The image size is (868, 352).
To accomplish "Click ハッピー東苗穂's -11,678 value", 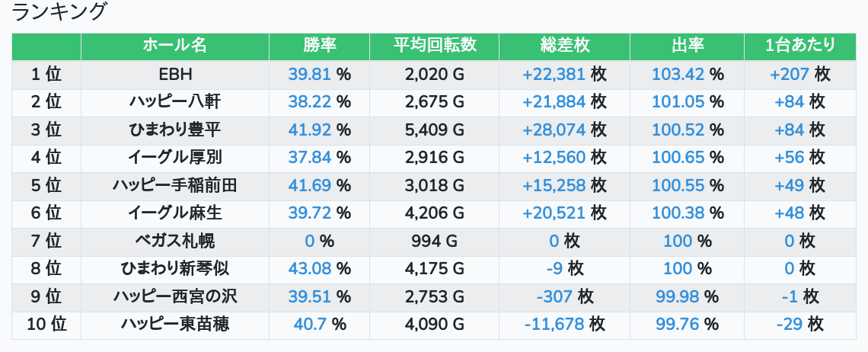I will [554, 325].
